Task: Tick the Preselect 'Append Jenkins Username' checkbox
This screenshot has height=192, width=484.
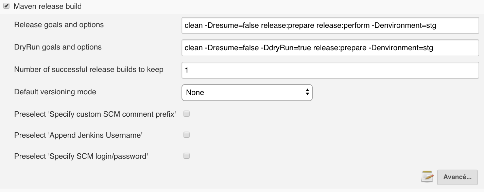Action: tap(186, 135)
